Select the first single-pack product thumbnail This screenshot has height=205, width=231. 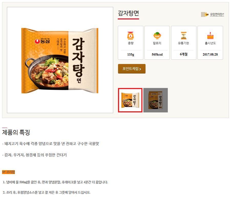click(x=130, y=100)
